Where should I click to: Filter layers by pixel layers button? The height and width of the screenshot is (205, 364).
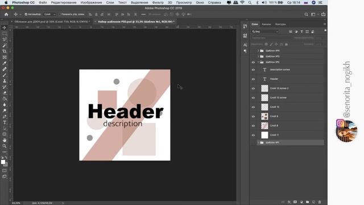[291, 32]
